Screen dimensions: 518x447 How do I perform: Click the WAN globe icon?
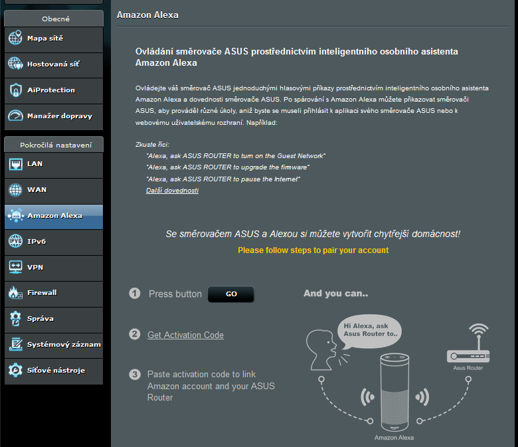coord(15,190)
